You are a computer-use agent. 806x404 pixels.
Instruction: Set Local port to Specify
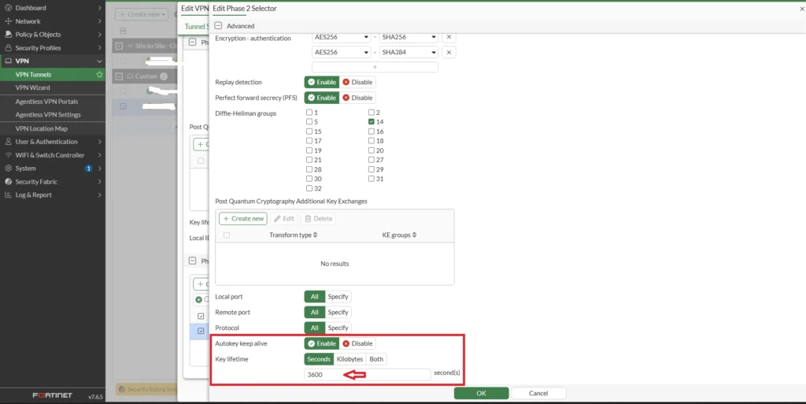tap(338, 297)
